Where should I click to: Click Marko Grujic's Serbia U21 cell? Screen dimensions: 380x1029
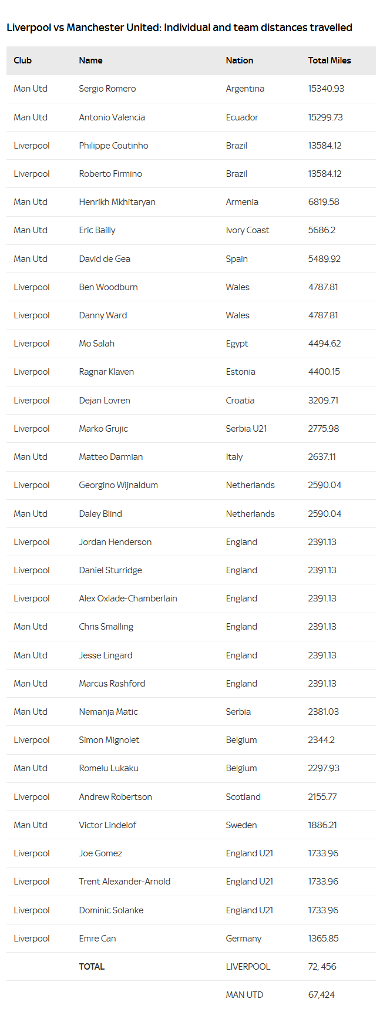point(246,429)
